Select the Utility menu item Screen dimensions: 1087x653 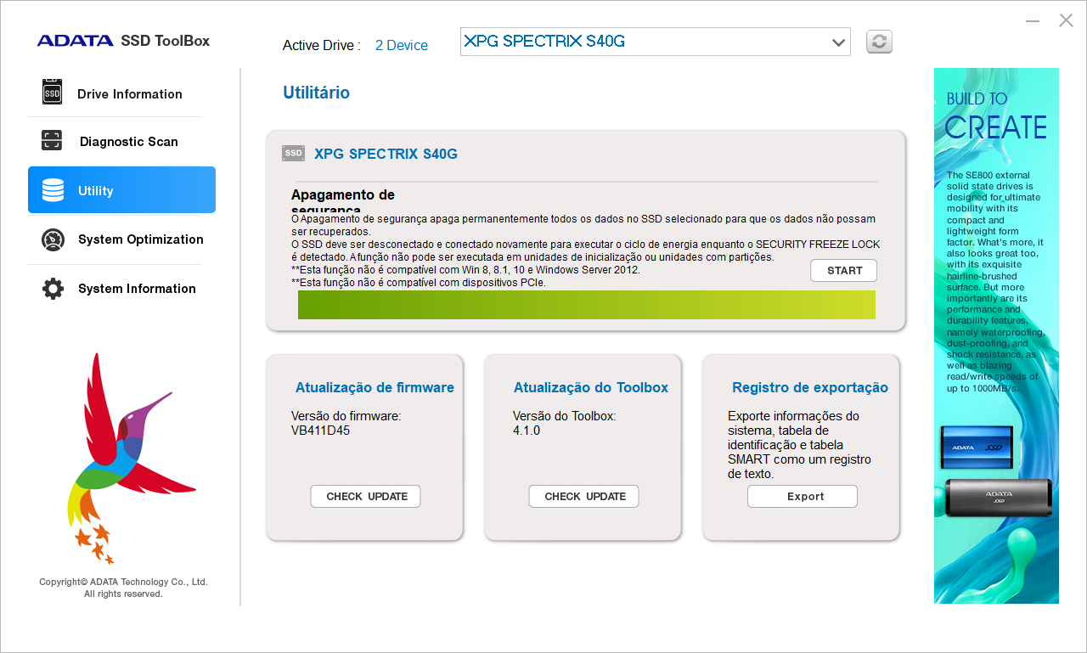[121, 190]
